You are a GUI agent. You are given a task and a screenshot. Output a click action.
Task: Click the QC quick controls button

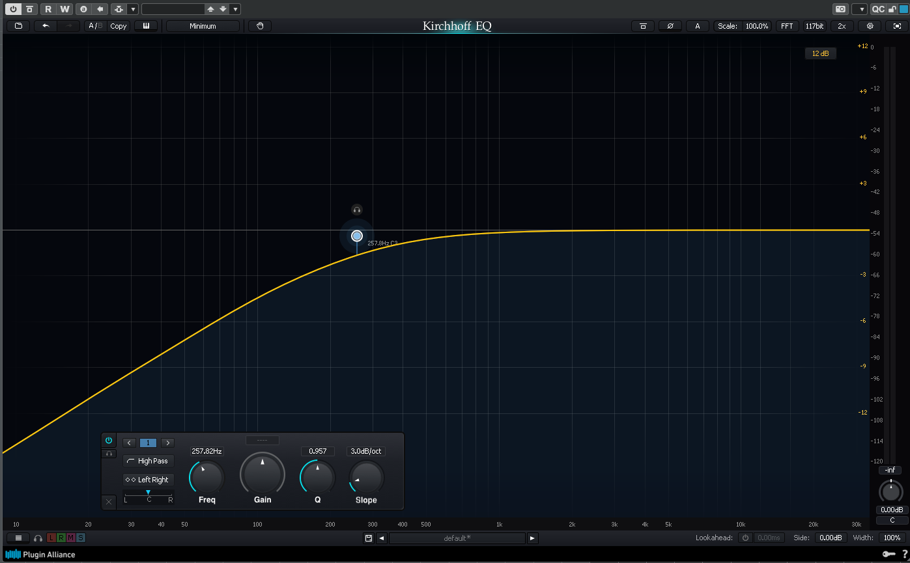click(x=878, y=9)
